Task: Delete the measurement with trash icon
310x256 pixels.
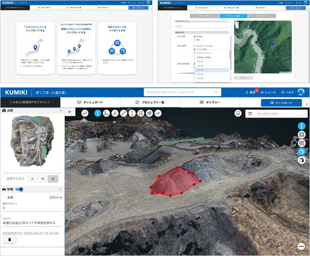Action: [10, 240]
